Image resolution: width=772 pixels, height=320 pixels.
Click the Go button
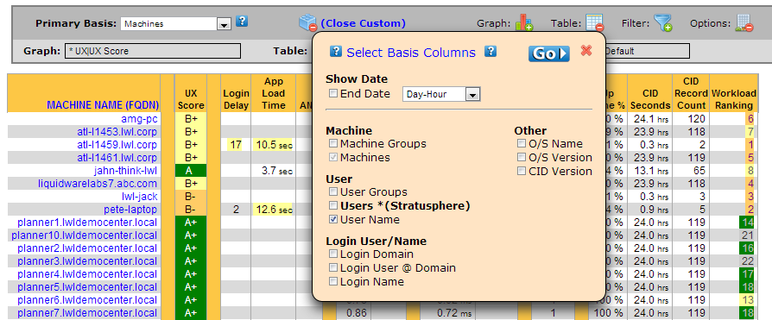pyautogui.click(x=549, y=53)
